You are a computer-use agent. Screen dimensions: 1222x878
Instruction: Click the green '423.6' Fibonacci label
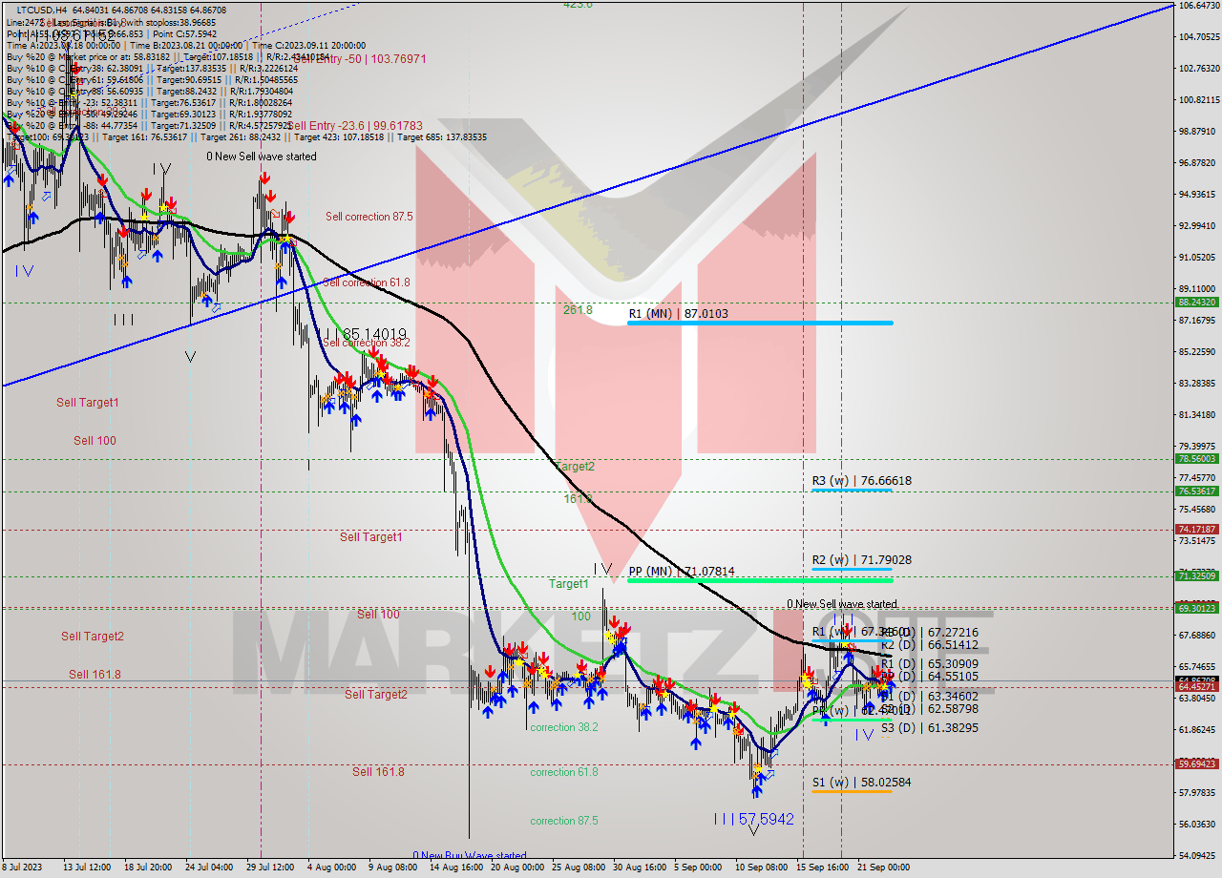(x=578, y=5)
